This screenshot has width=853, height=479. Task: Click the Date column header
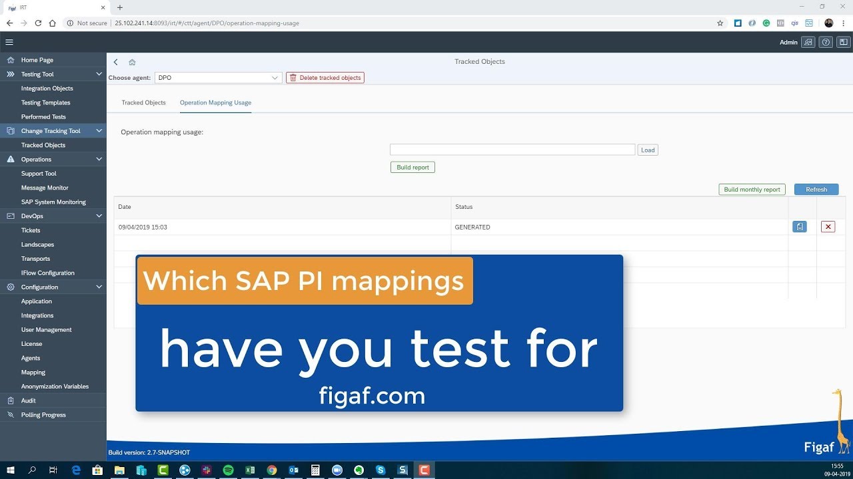tap(283, 207)
